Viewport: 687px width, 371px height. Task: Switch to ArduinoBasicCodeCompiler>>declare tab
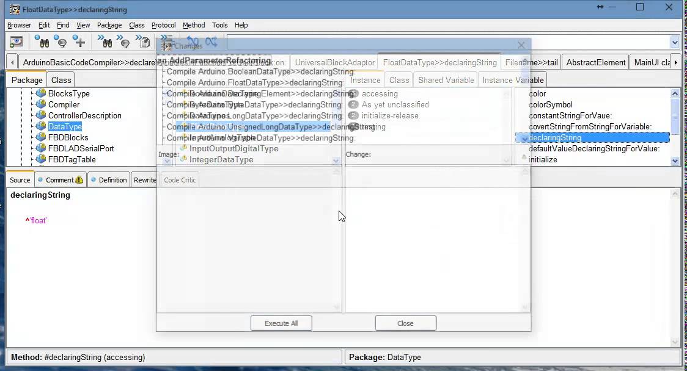(x=89, y=62)
